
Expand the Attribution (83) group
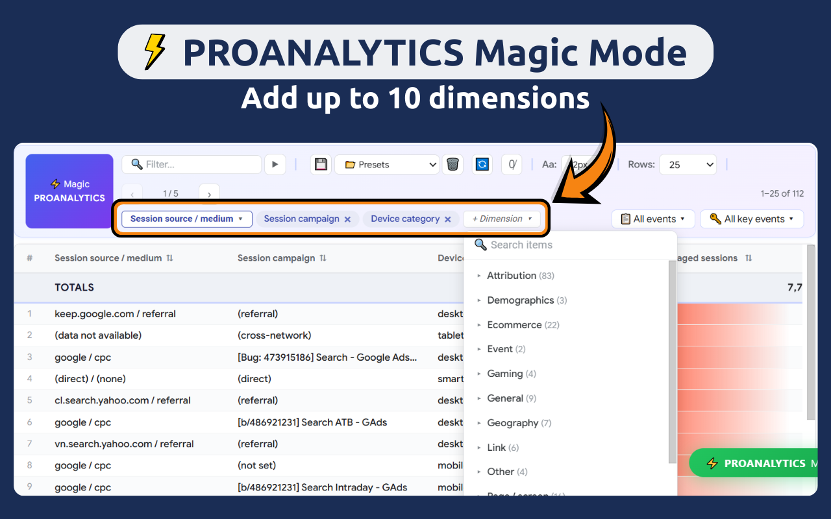[x=521, y=276]
